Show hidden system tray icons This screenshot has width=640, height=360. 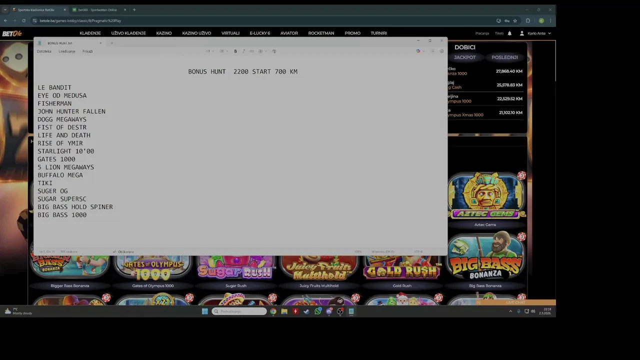510,311
